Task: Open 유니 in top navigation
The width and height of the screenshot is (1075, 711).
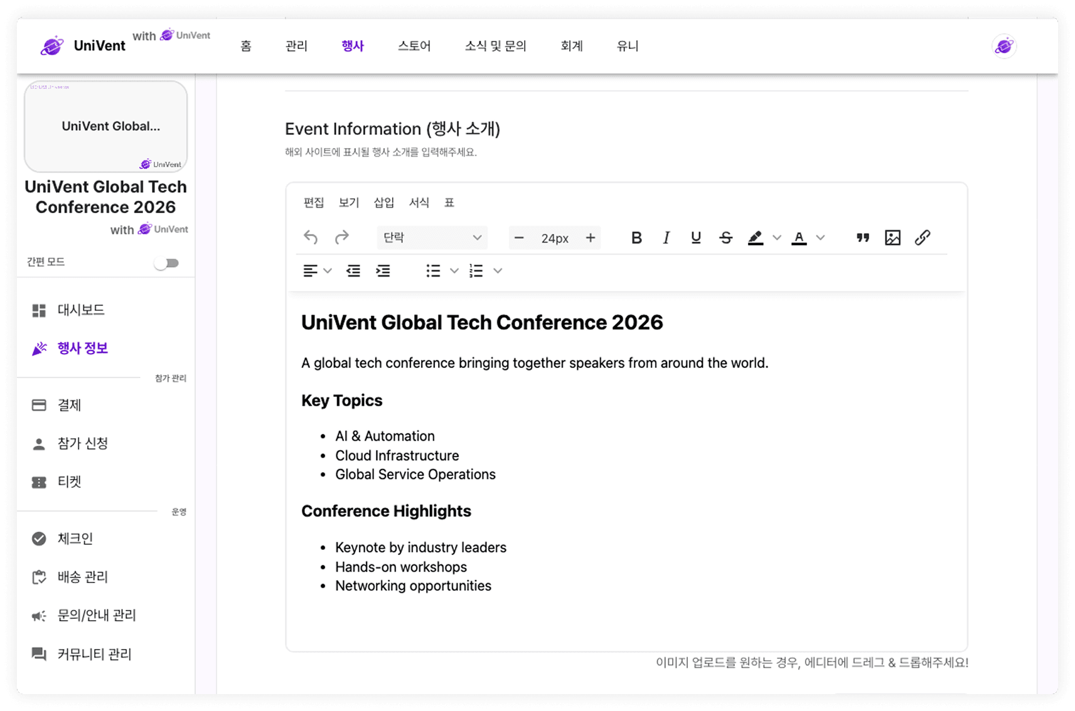Action: click(x=628, y=46)
